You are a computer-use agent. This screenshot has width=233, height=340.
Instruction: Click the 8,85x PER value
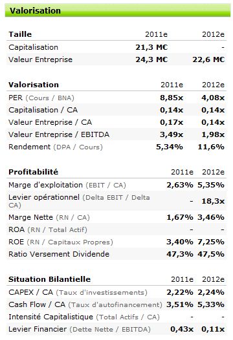pos(172,98)
